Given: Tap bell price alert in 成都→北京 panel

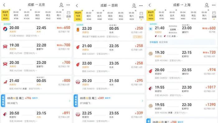Looking at the screenshot, I should (61, 5).
